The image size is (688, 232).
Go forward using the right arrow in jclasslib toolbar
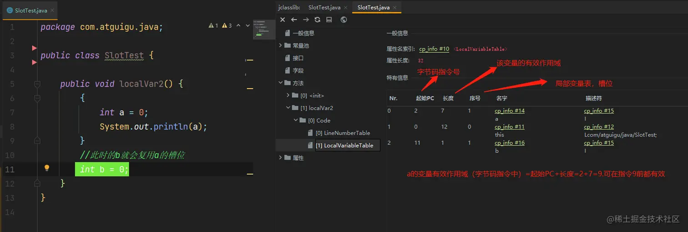306,20
